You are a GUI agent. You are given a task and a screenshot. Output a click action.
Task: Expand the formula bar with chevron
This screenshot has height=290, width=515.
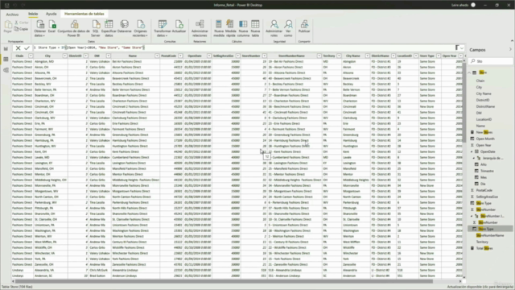coord(462,48)
